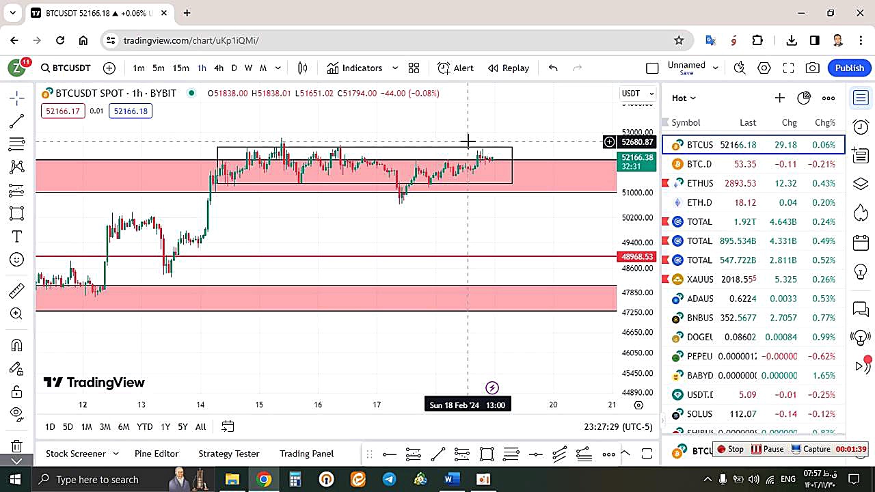Switch to 4h timeframe
This screenshot has height=492, width=875.
(219, 68)
